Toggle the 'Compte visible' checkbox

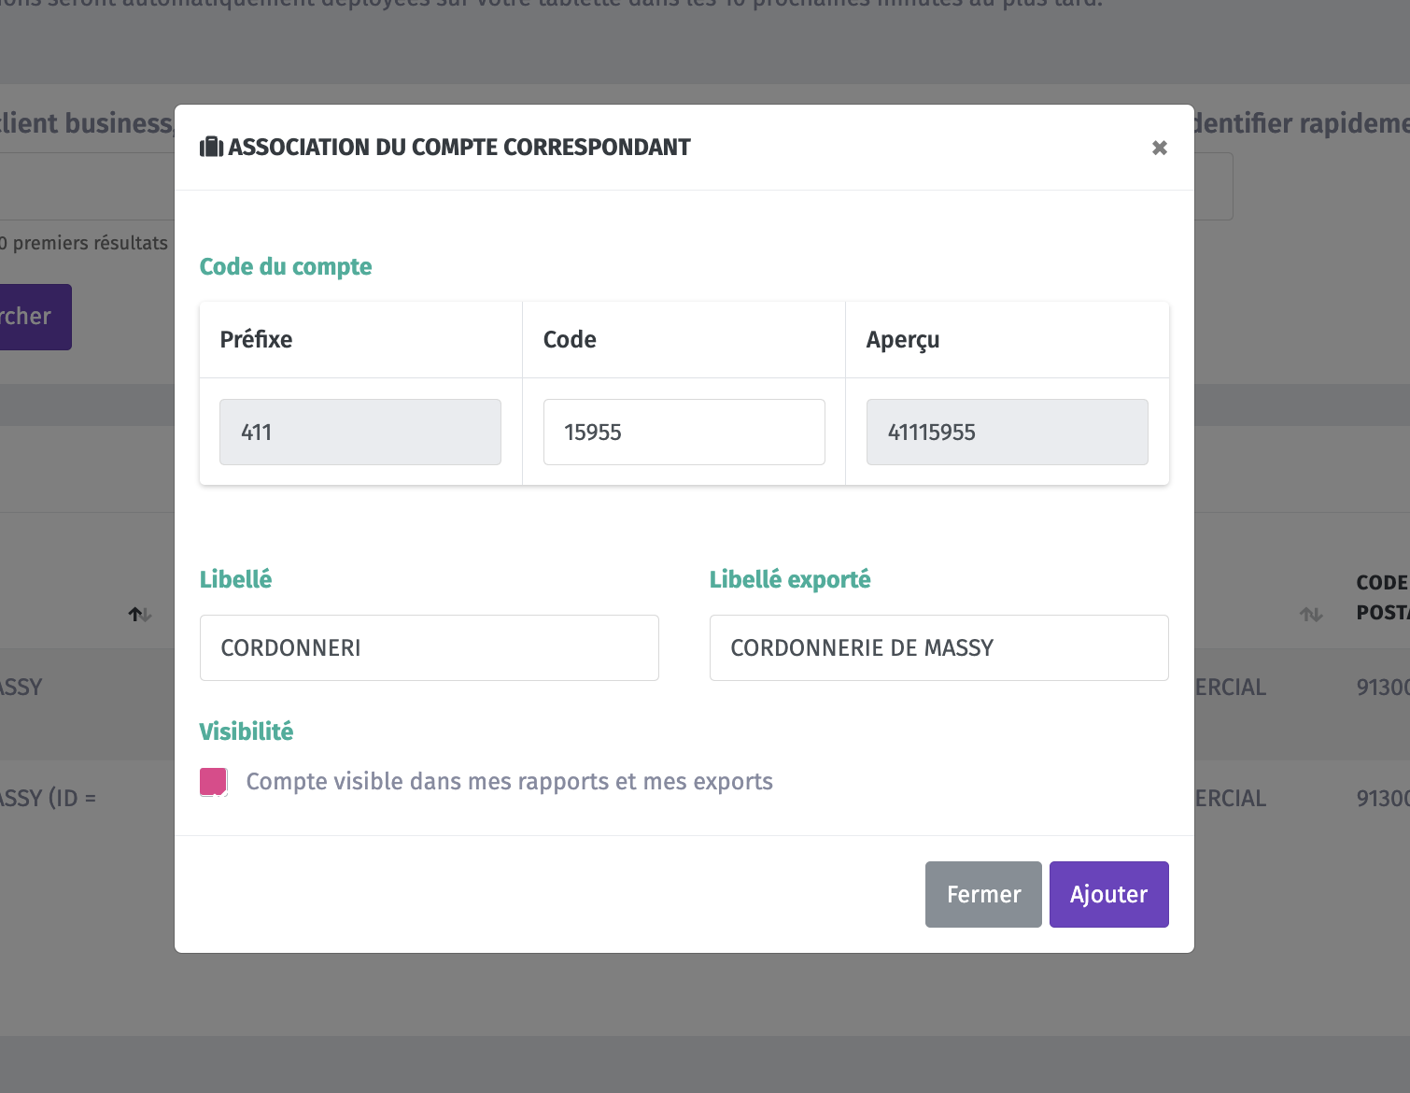(214, 782)
